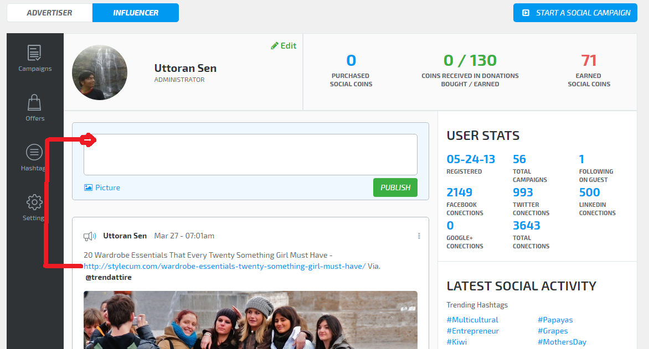Click the Uttoran Sen profile name heading
Image resolution: width=649 pixels, height=349 pixels.
pos(186,68)
